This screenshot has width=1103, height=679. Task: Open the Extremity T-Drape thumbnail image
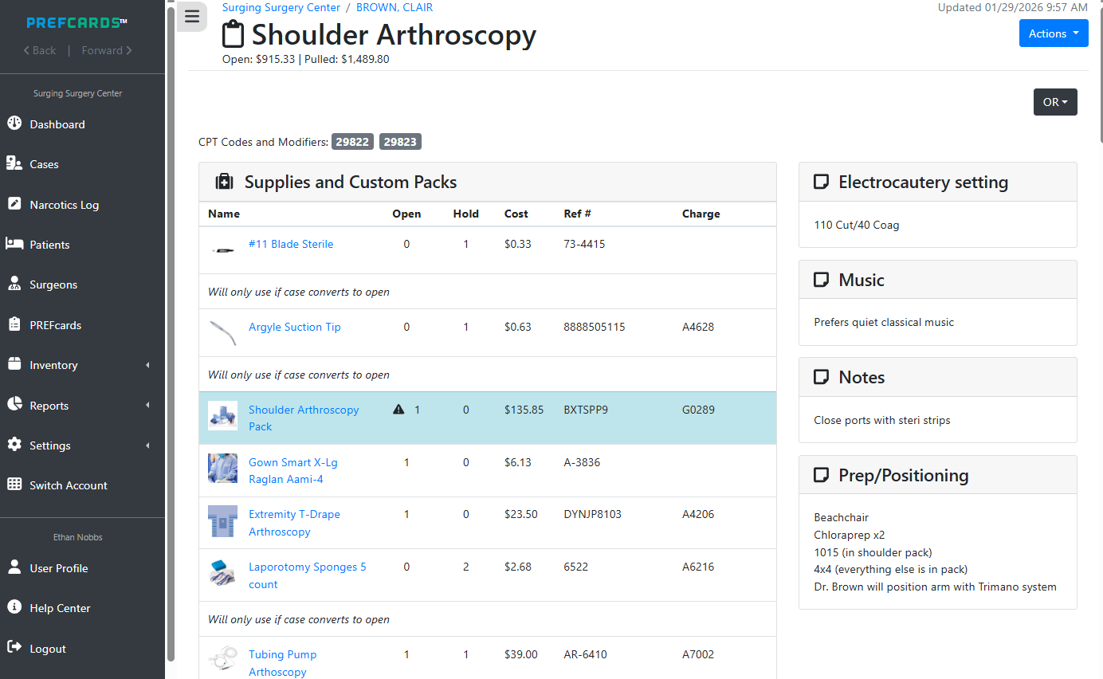coord(222,521)
